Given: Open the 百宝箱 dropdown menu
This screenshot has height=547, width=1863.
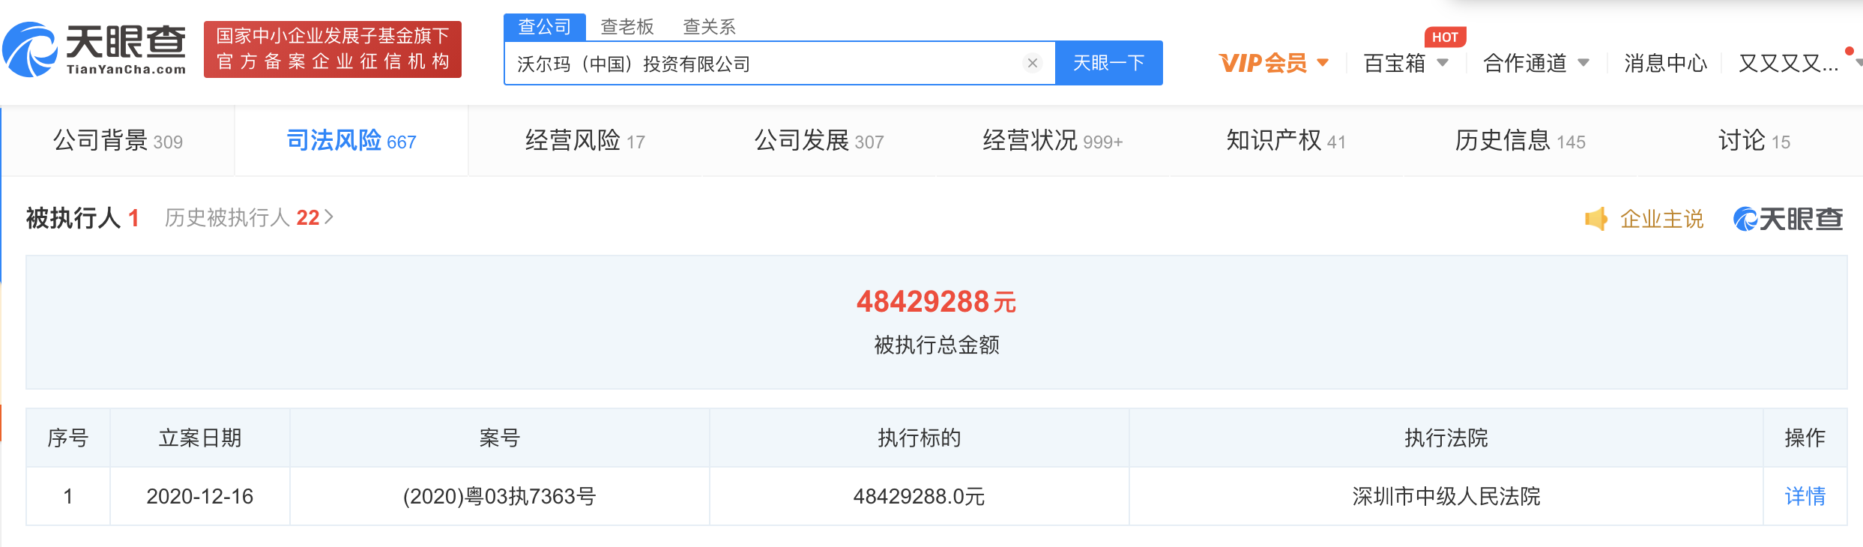Looking at the screenshot, I should [x=1405, y=64].
